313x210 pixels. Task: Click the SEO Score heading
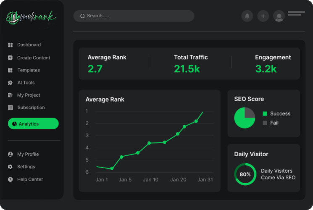point(249,99)
